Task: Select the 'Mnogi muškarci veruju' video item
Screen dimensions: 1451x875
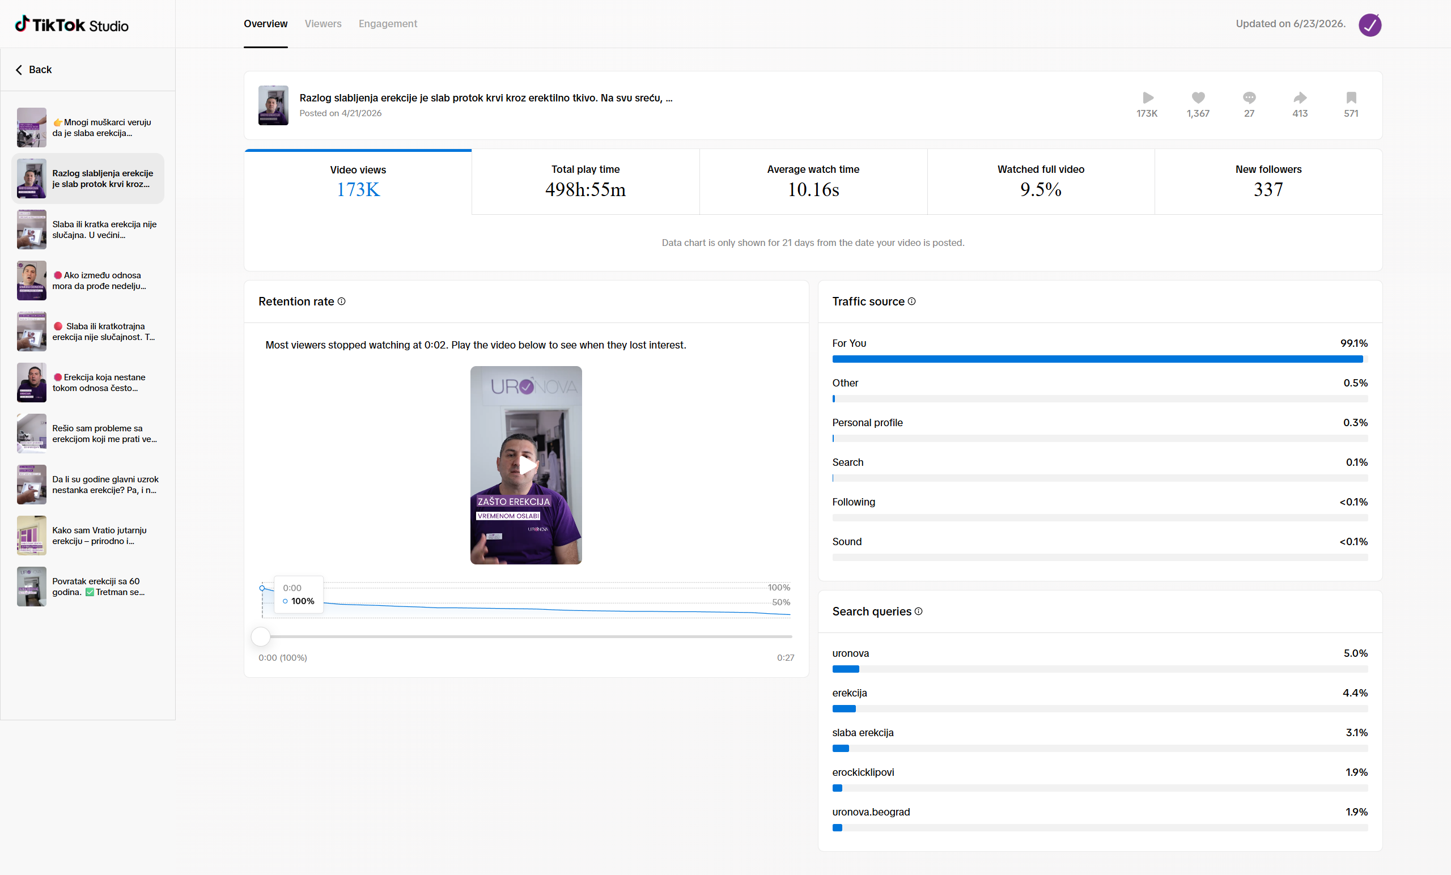Action: click(88, 128)
